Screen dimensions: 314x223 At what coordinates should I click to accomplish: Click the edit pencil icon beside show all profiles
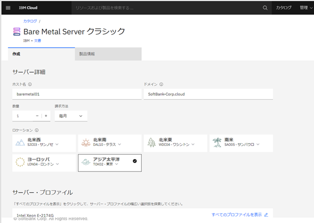click(266, 214)
